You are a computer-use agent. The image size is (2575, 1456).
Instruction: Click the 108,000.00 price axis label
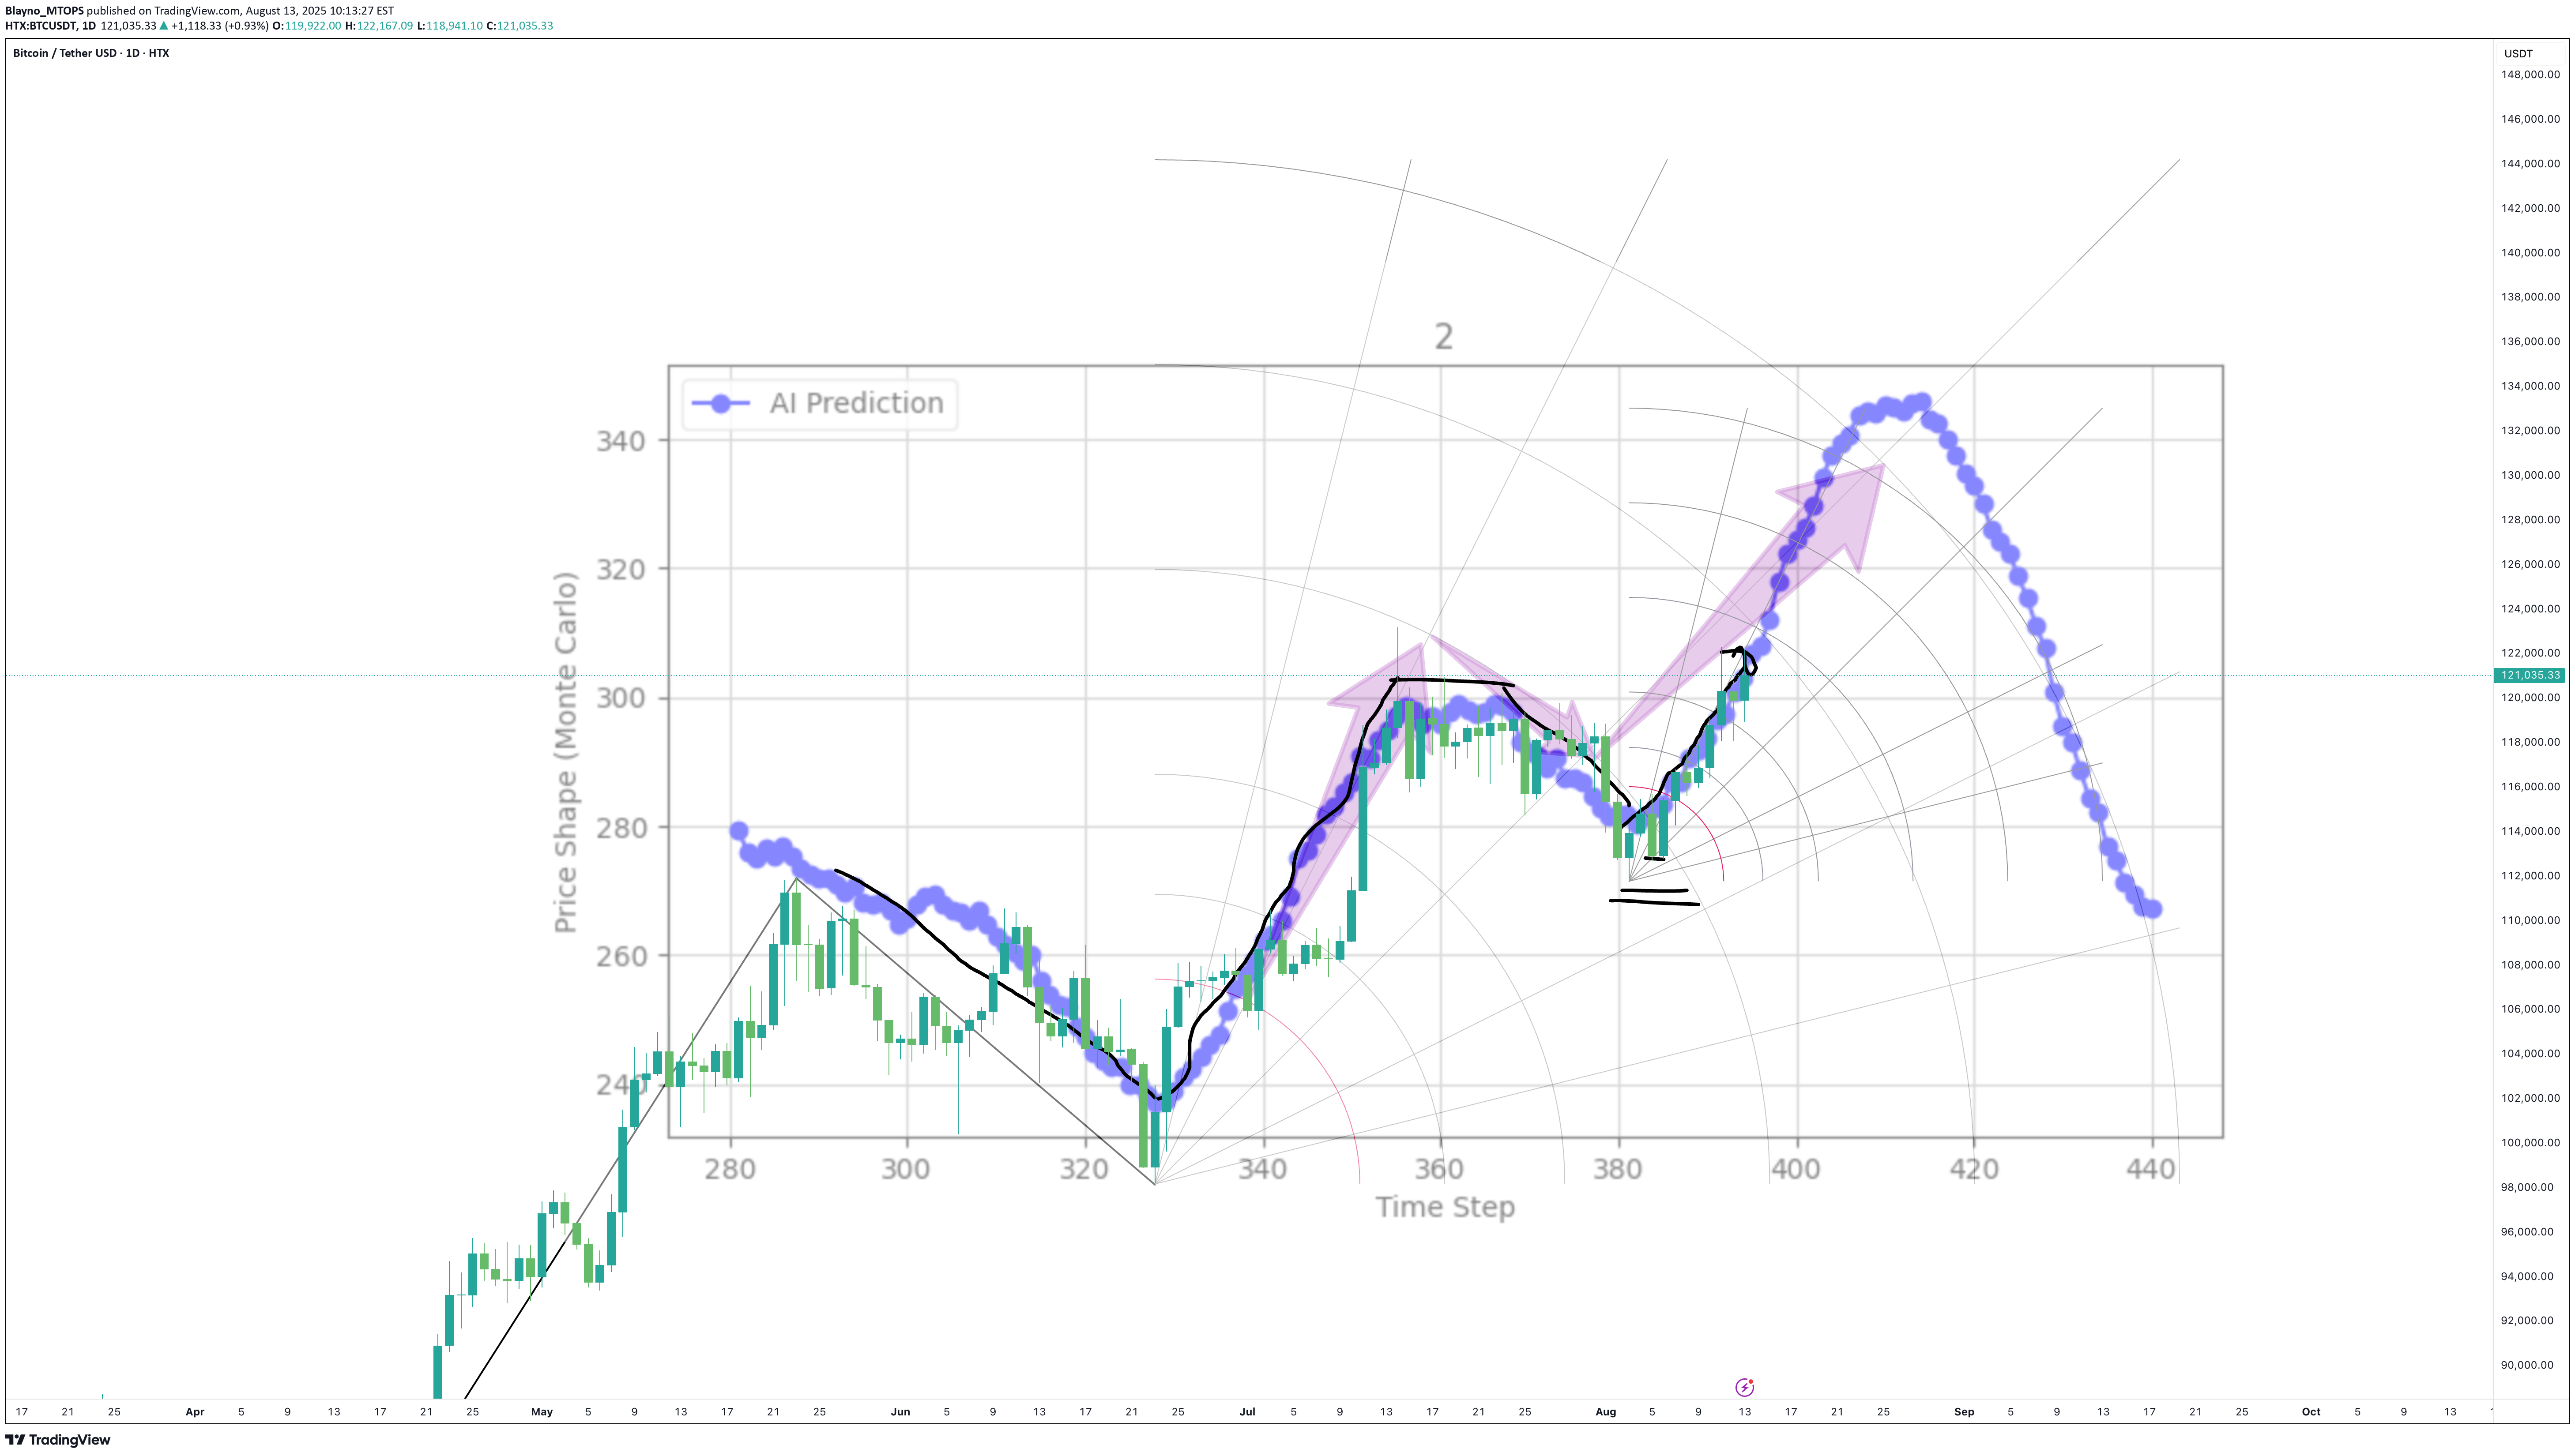click(x=2530, y=965)
